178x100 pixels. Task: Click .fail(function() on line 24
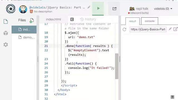79,64
